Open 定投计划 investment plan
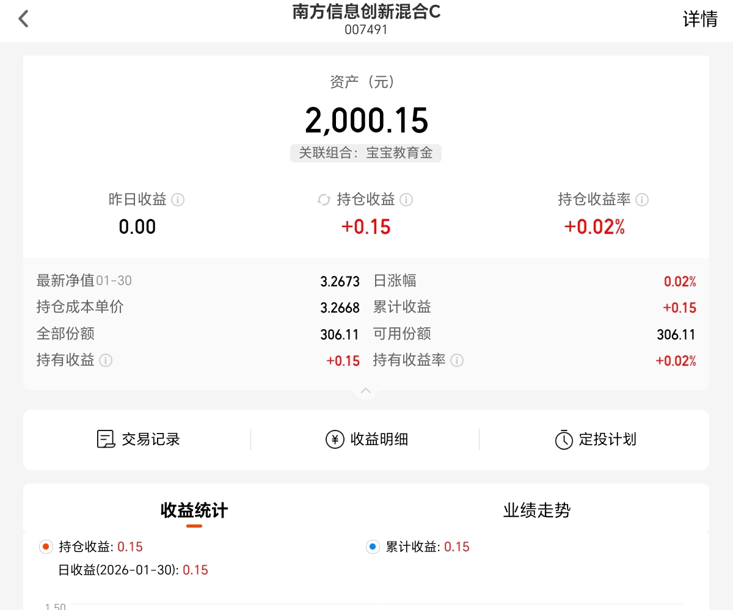Viewport: 733px width, 610px height. click(x=595, y=439)
